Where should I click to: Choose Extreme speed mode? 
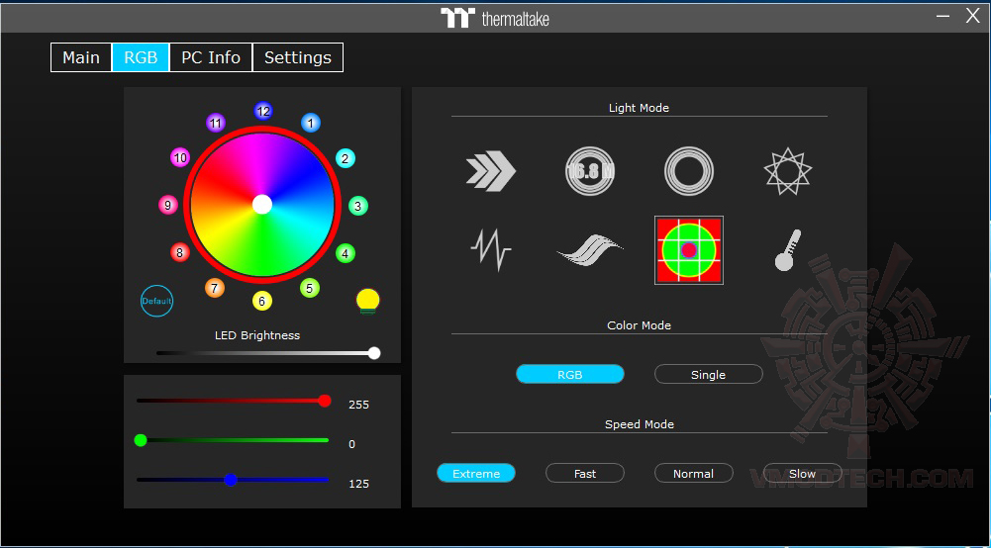(476, 474)
